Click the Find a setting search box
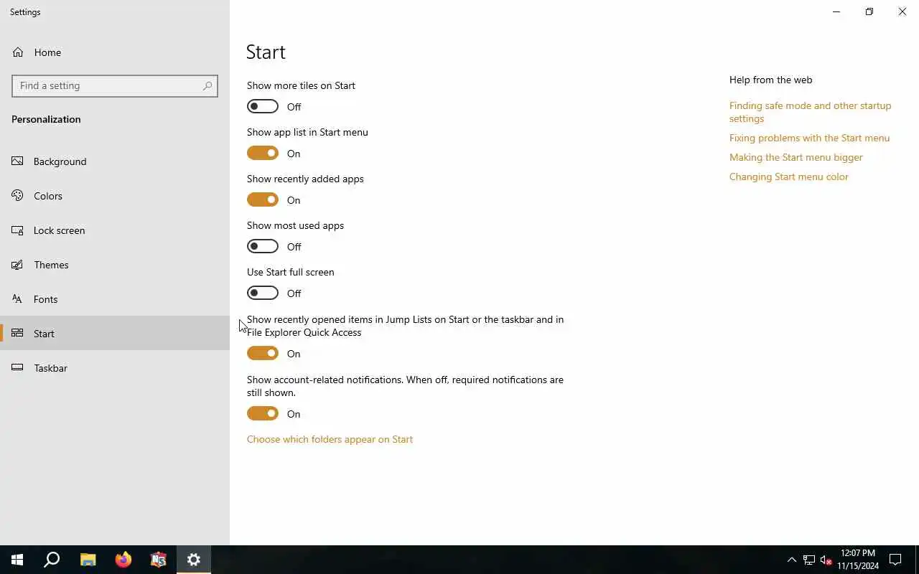The height and width of the screenshot is (574, 919). [x=115, y=85]
